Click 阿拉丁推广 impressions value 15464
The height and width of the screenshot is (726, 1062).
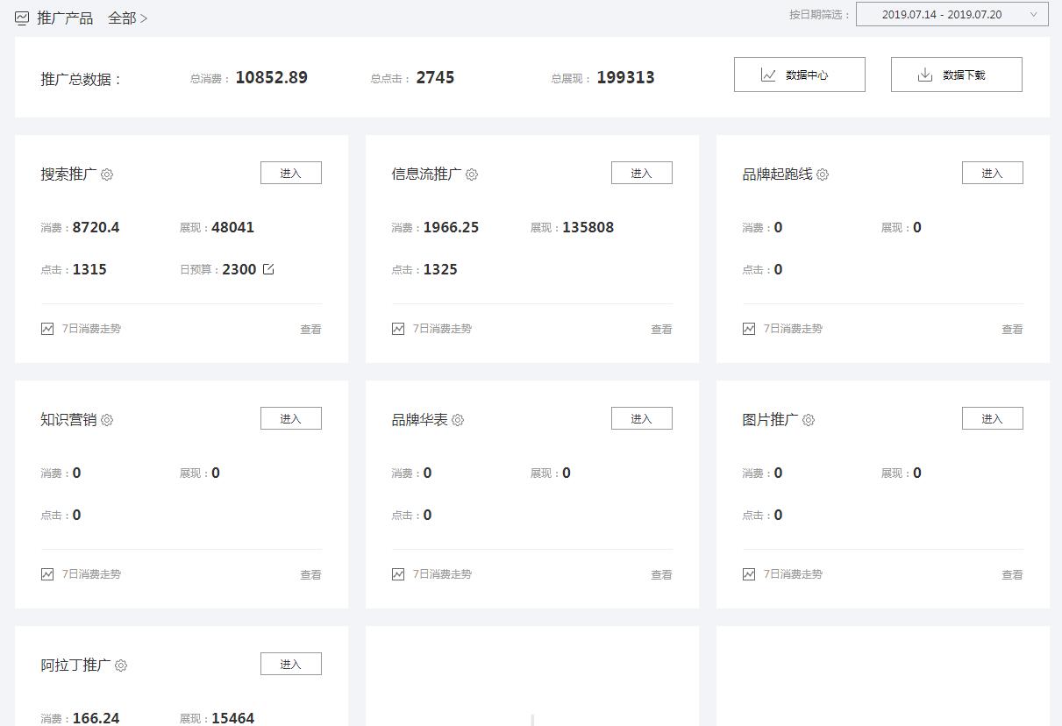coord(232,718)
